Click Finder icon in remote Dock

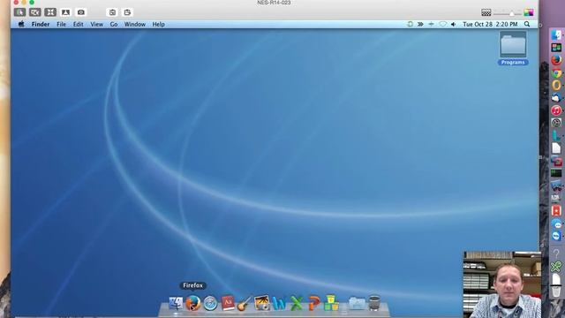176,303
